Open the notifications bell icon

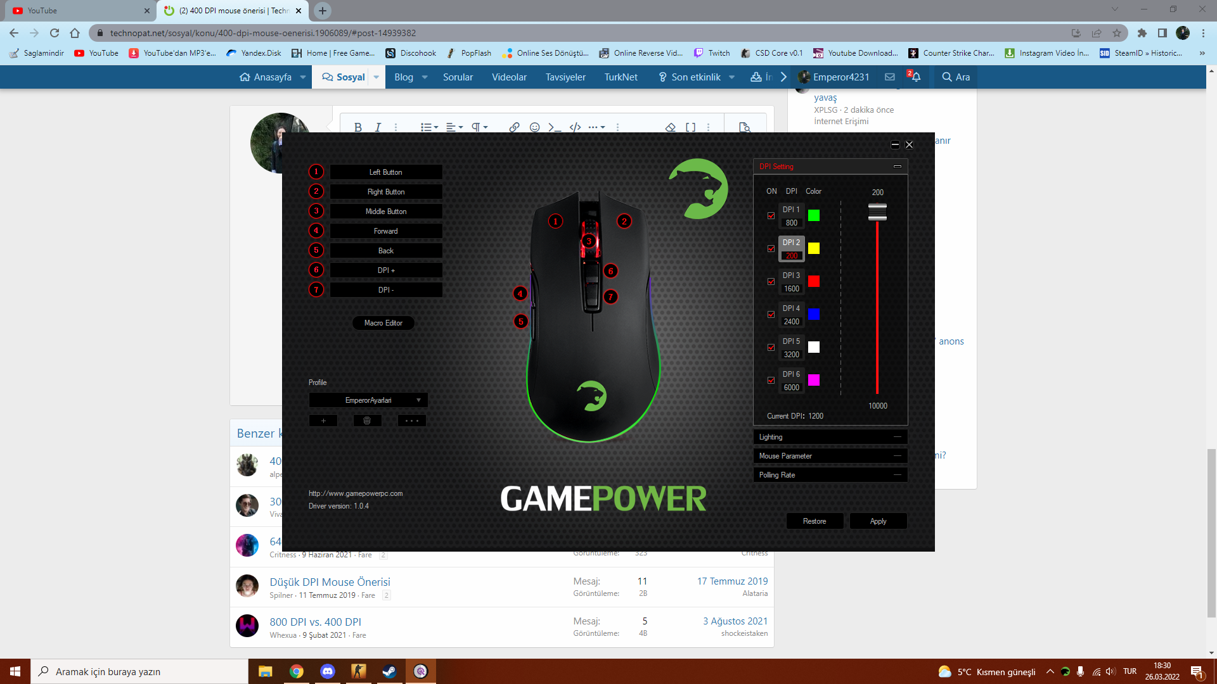tap(915, 77)
